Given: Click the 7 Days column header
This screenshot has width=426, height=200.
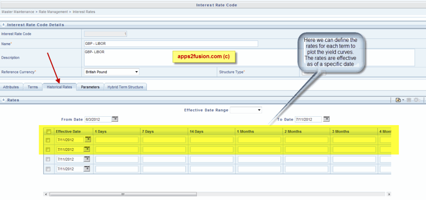Looking at the screenshot, I should tap(164, 131).
